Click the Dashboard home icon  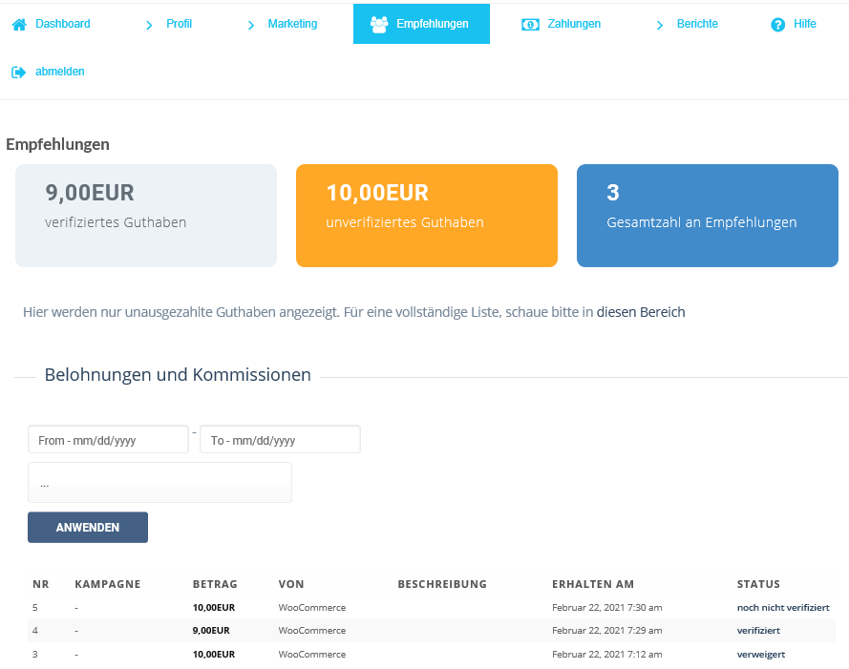(x=19, y=25)
